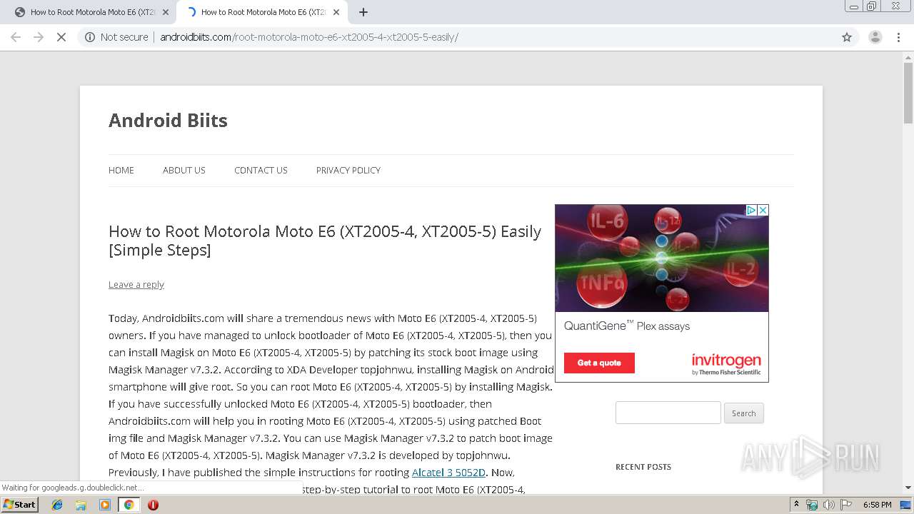Click the vertical scrollbar thumb
This screenshot has width=914, height=514.
tap(908, 94)
